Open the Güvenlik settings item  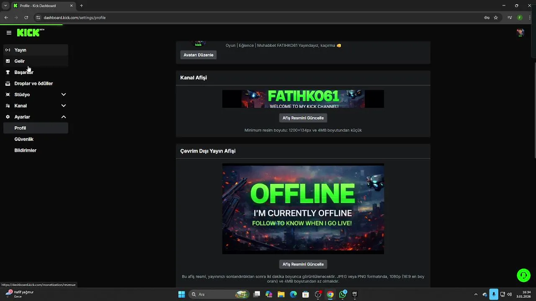point(36,139)
